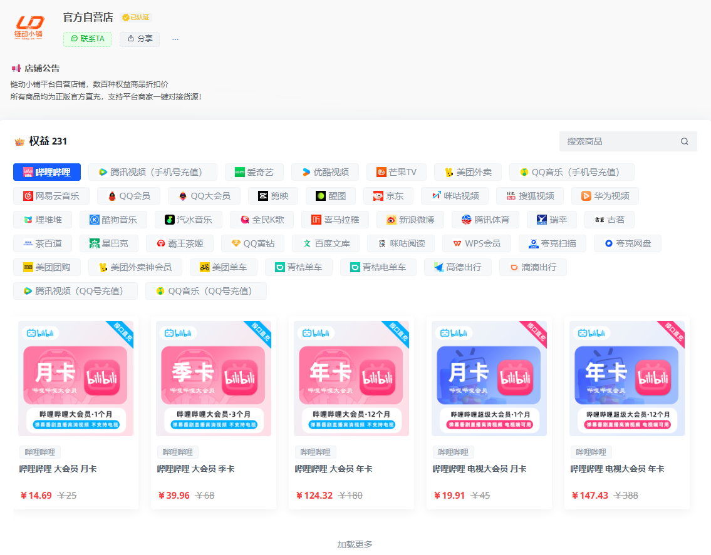Open QQ音乐（手机号充值） category
Image resolution: width=711 pixels, height=555 pixels.
(x=572, y=172)
